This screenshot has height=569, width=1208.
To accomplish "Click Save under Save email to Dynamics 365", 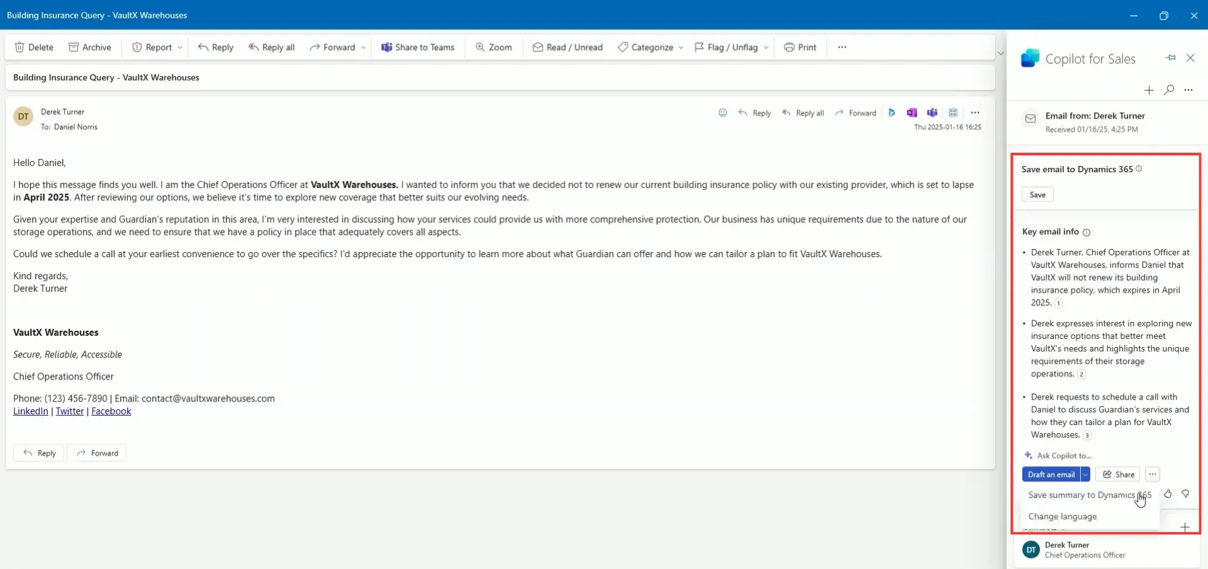I will (1037, 195).
